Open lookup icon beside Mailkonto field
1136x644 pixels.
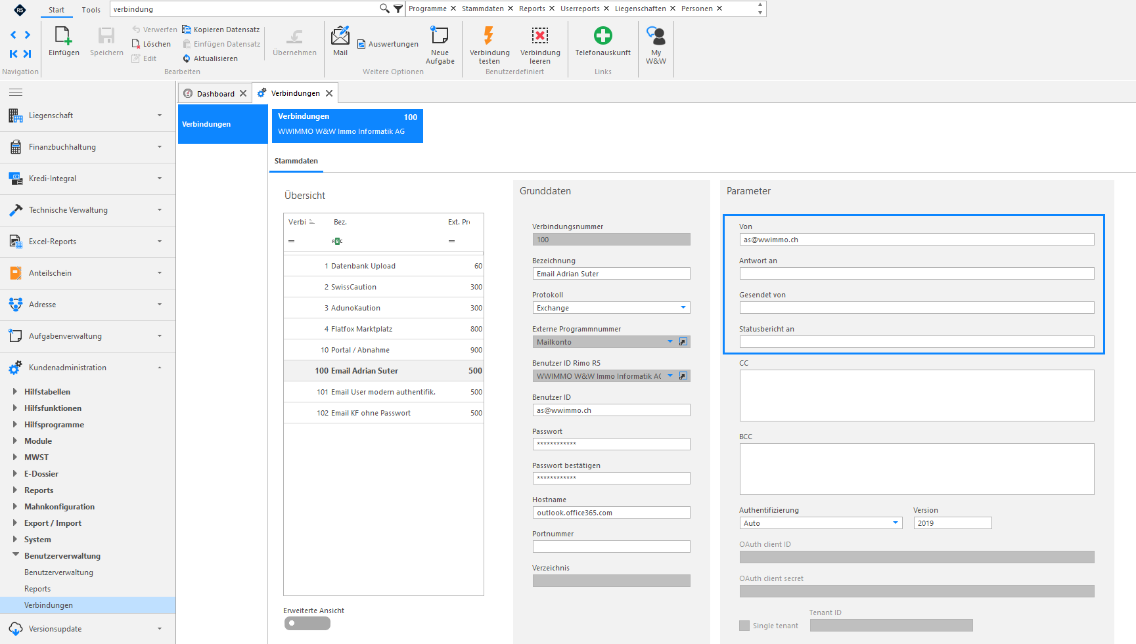pos(683,342)
